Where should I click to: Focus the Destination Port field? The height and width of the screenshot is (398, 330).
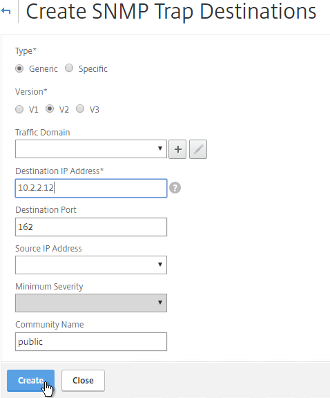[x=91, y=227]
